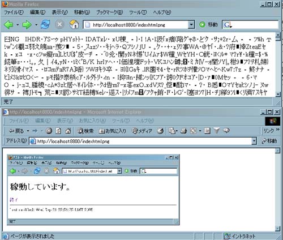Click Firefox address field with localhost URL
283x240 pixels.
tap(136, 25)
